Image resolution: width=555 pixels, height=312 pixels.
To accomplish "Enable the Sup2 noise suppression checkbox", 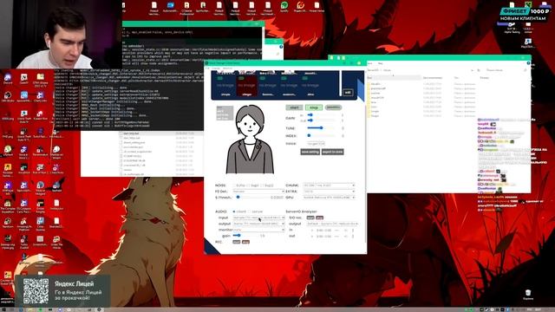I will coord(263,185).
